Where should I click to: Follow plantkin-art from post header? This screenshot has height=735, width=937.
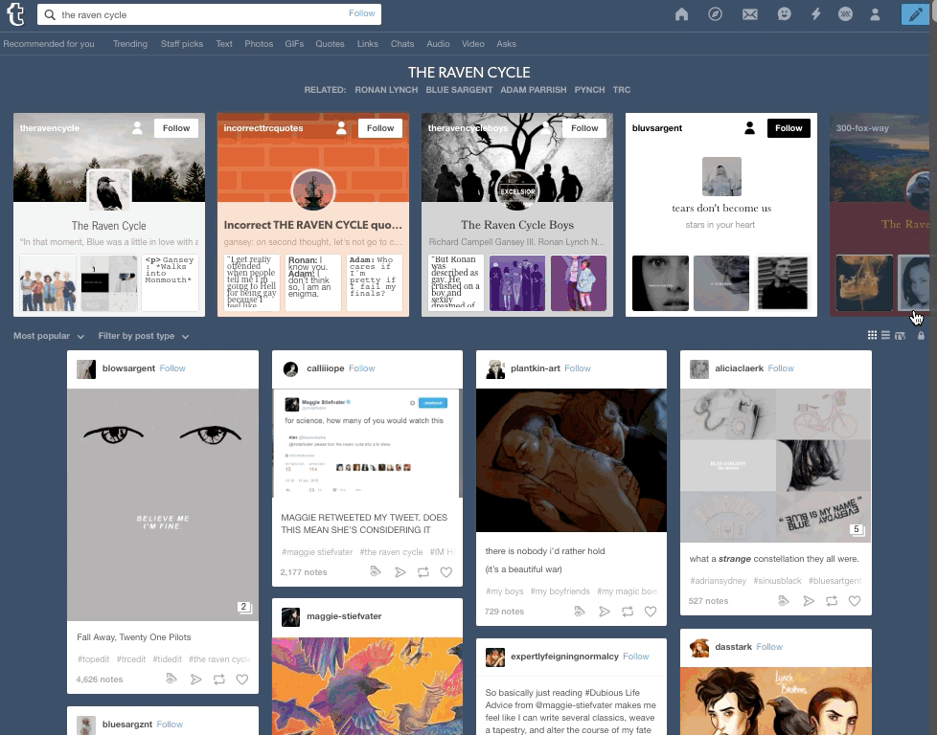pos(578,368)
